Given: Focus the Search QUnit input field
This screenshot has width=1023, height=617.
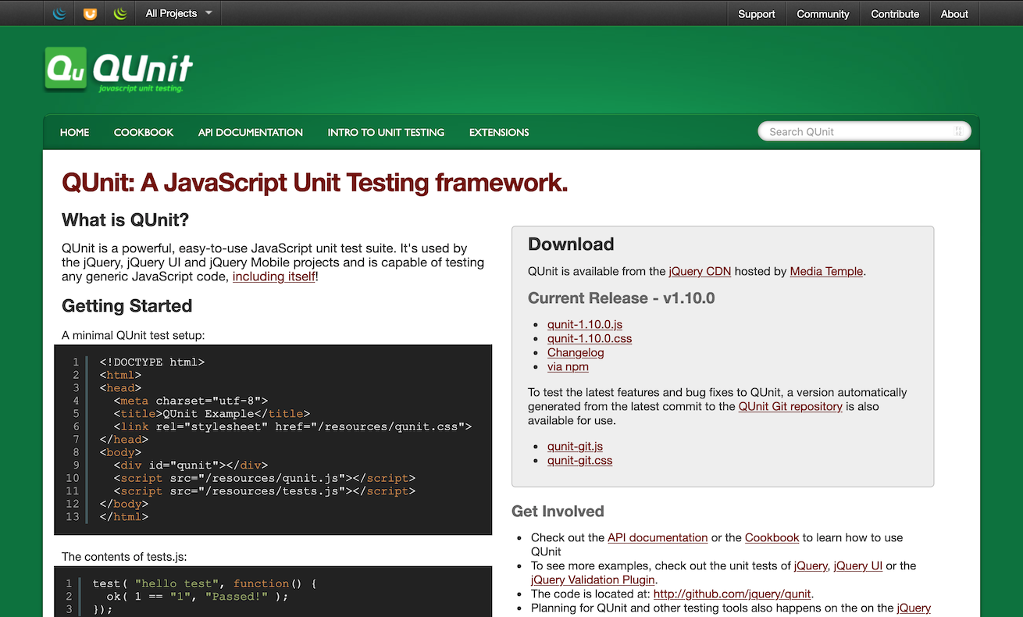Looking at the screenshot, I should coord(864,131).
